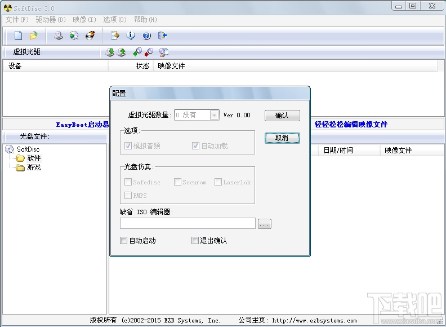This screenshot has height=327, width=446.
Task: Open the http://www.ezbsystems.com link
Action: pos(314,320)
